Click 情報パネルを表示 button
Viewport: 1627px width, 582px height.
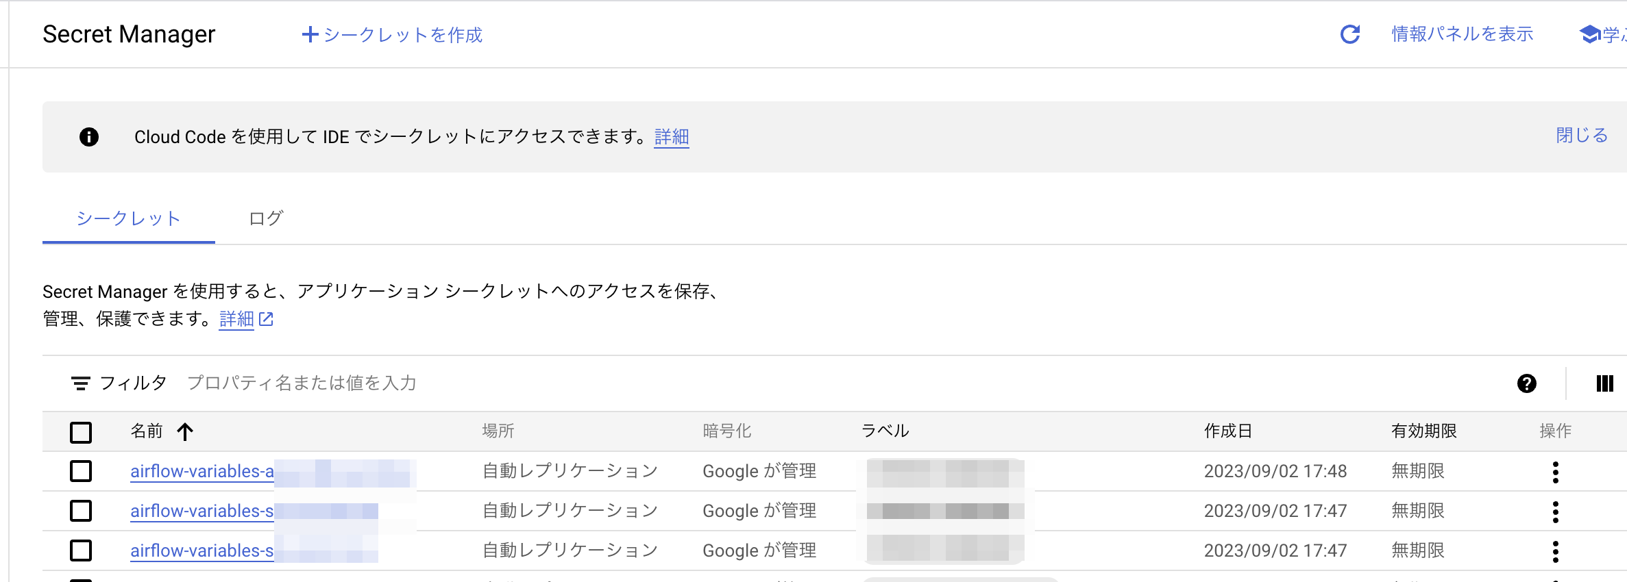click(1462, 34)
